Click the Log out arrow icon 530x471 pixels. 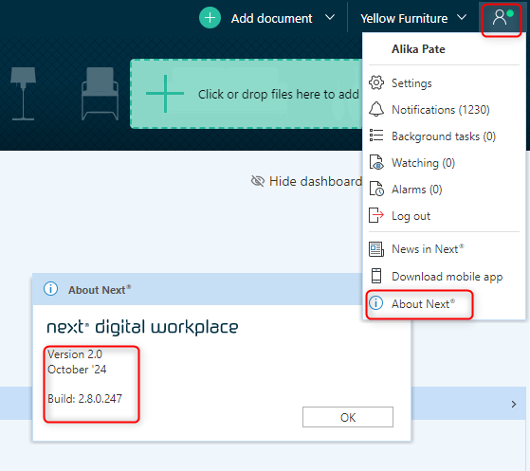pos(376,215)
